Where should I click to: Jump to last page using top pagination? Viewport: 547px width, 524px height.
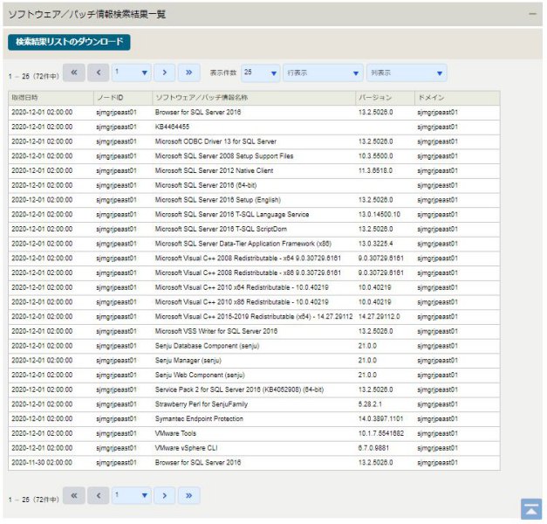189,72
